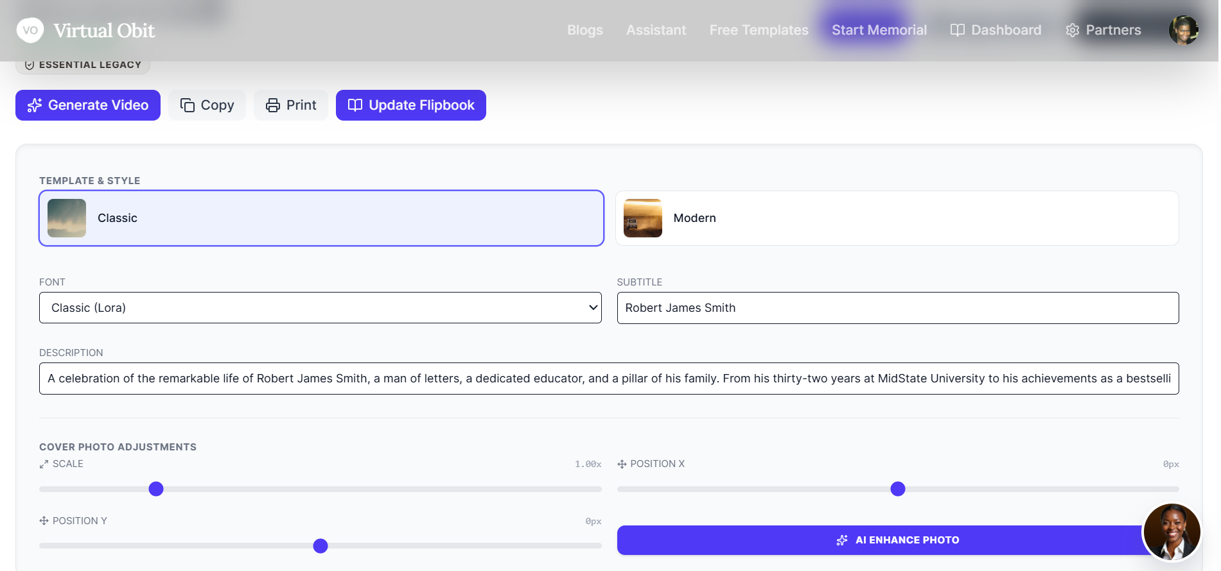The height and width of the screenshot is (571, 1221).
Task: Open the Partners nav item
Action: click(x=1103, y=30)
